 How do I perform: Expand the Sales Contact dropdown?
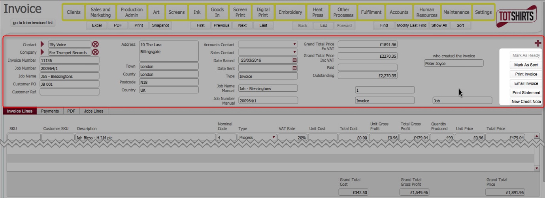[294, 53]
